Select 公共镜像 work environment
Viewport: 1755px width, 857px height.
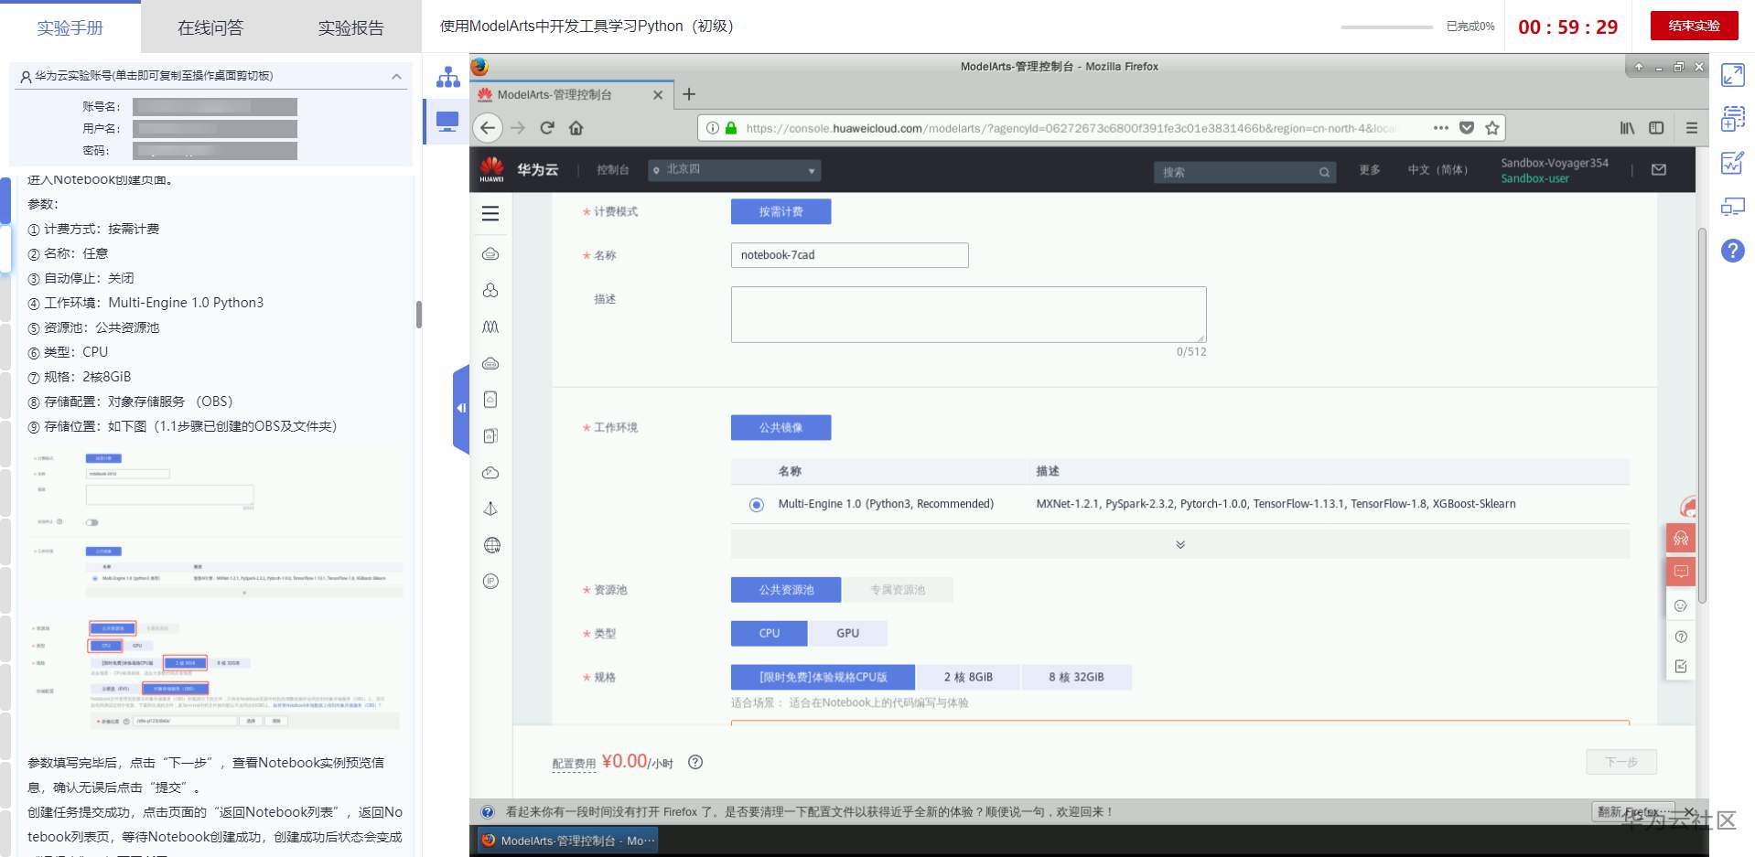pos(781,427)
